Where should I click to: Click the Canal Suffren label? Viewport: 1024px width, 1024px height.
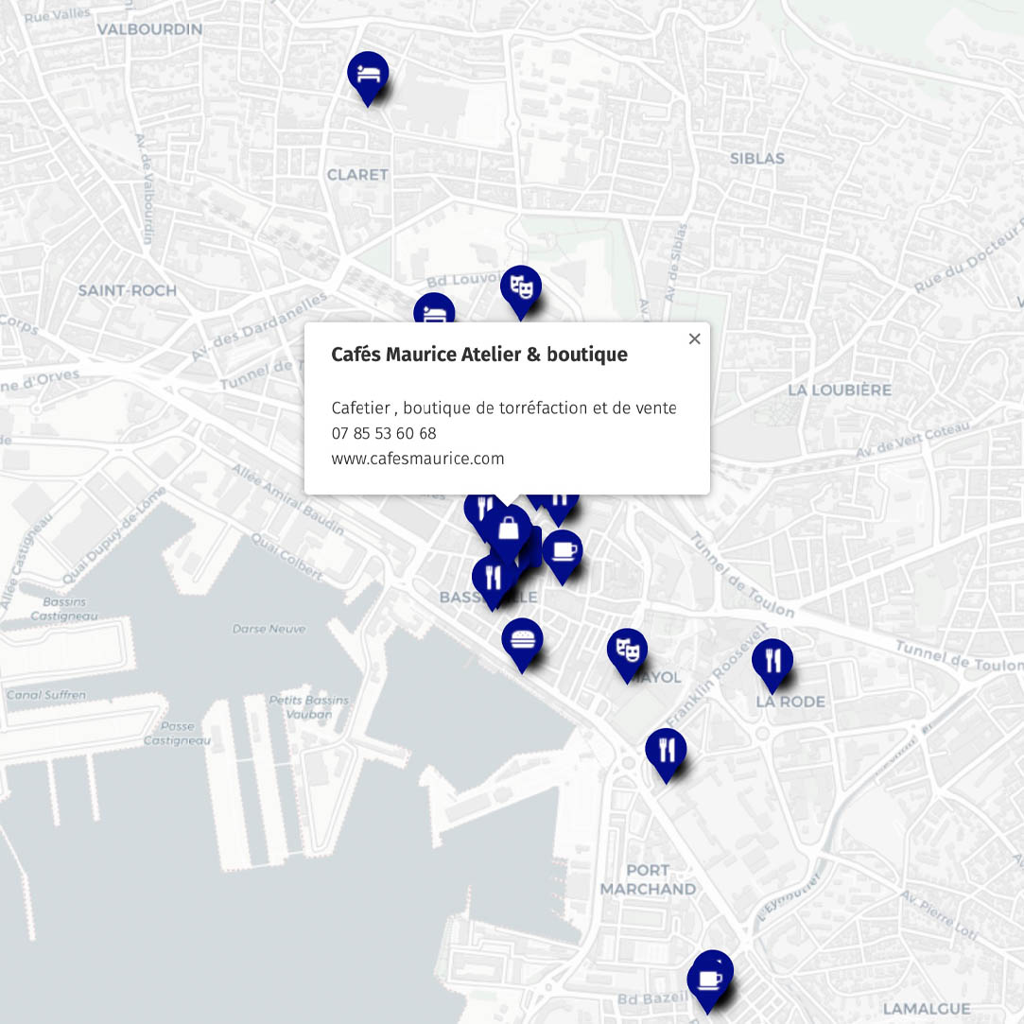(46, 695)
